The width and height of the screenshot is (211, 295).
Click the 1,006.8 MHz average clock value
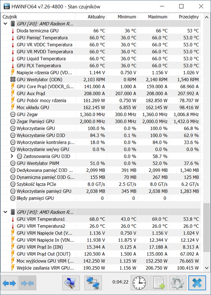tap(186, 114)
